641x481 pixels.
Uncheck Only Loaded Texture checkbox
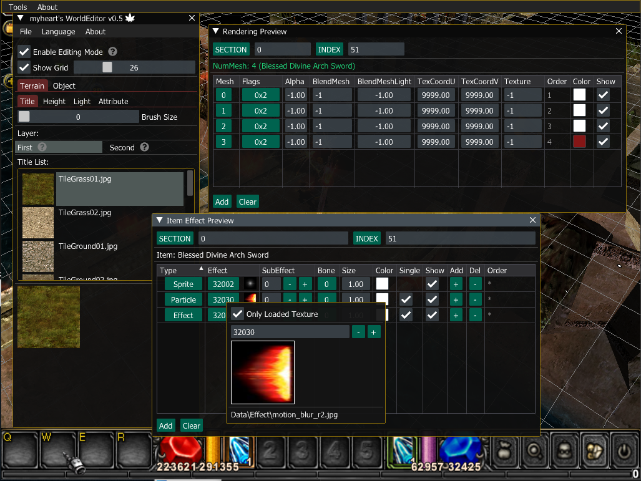click(x=238, y=314)
